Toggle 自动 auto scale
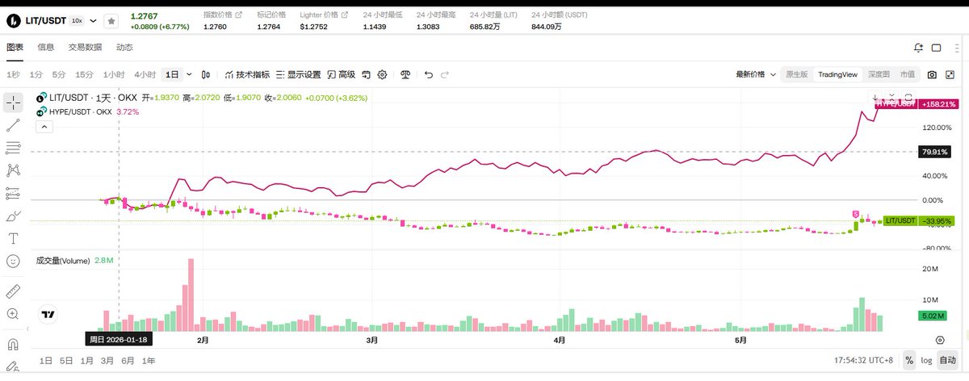Viewport: 969px width, 381px height. pos(947,361)
